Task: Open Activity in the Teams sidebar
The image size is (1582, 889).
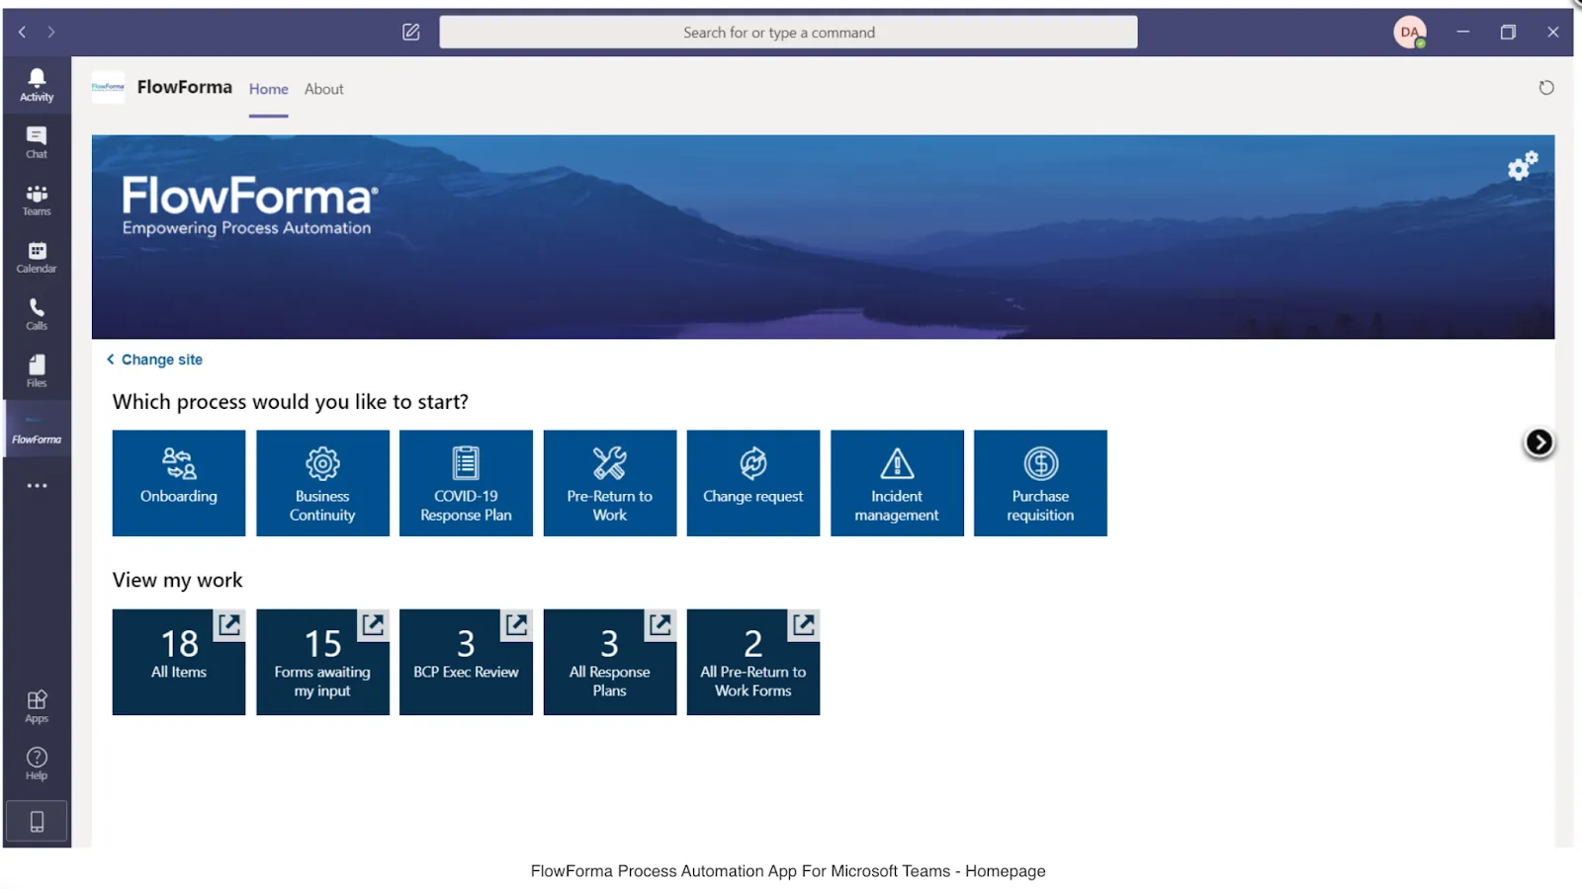Action: (37, 85)
